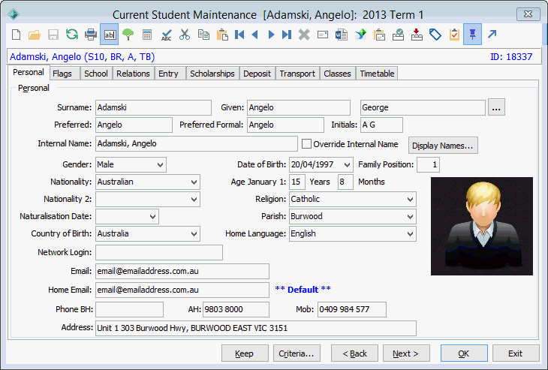548x370 pixels.
Task: Open the calculator toolbar icon
Action: point(147,35)
